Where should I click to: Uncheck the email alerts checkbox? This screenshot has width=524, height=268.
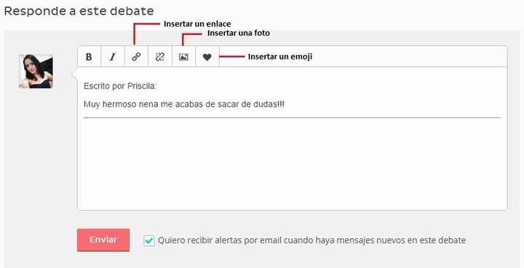pyautogui.click(x=149, y=240)
